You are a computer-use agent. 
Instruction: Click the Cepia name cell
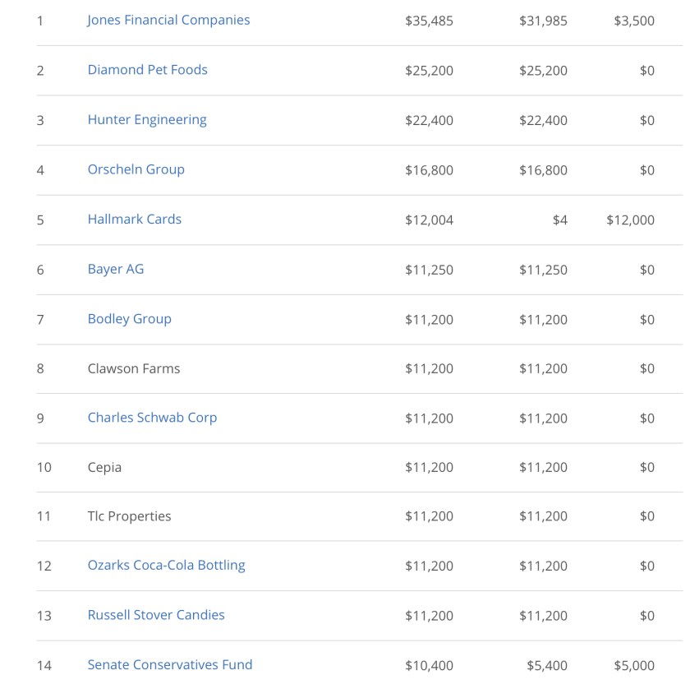(x=104, y=467)
